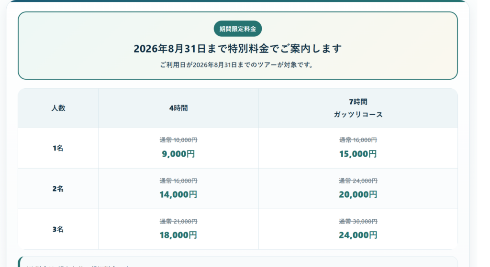490x267 pixels.
Task: Click the struck-through 通常 21,000円 price
Action: [x=178, y=221]
